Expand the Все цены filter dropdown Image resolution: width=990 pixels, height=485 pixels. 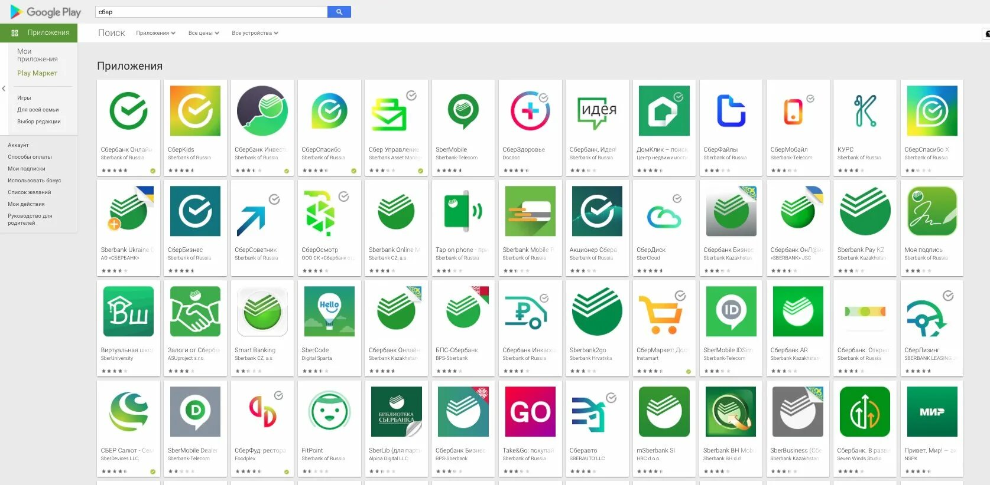(203, 33)
